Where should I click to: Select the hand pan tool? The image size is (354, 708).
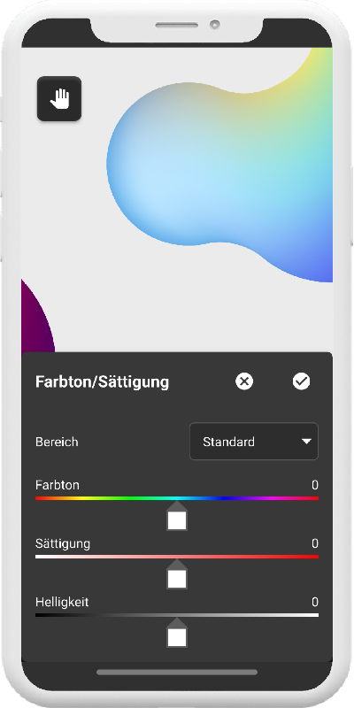coord(59,99)
